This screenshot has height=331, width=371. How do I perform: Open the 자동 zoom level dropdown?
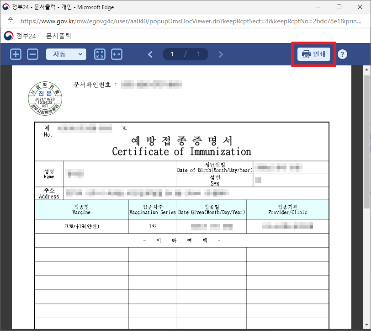click(66, 54)
